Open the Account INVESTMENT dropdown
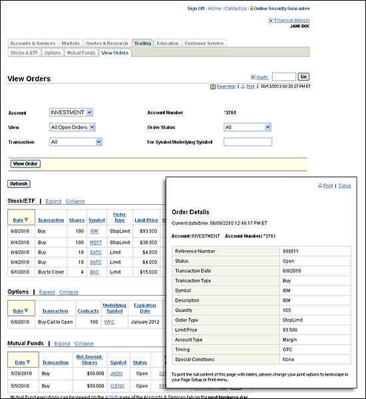 point(71,112)
